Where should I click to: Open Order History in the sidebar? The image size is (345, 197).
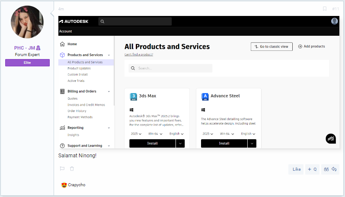pos(77,111)
